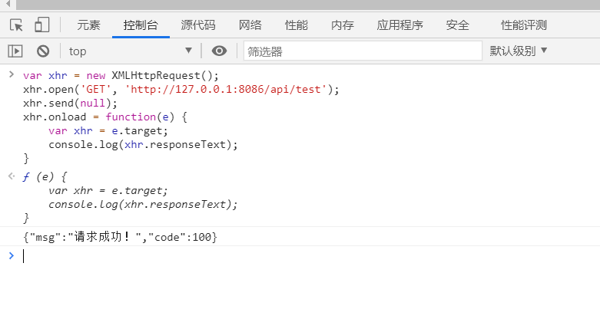Switch to the 性能 tab

[297, 25]
